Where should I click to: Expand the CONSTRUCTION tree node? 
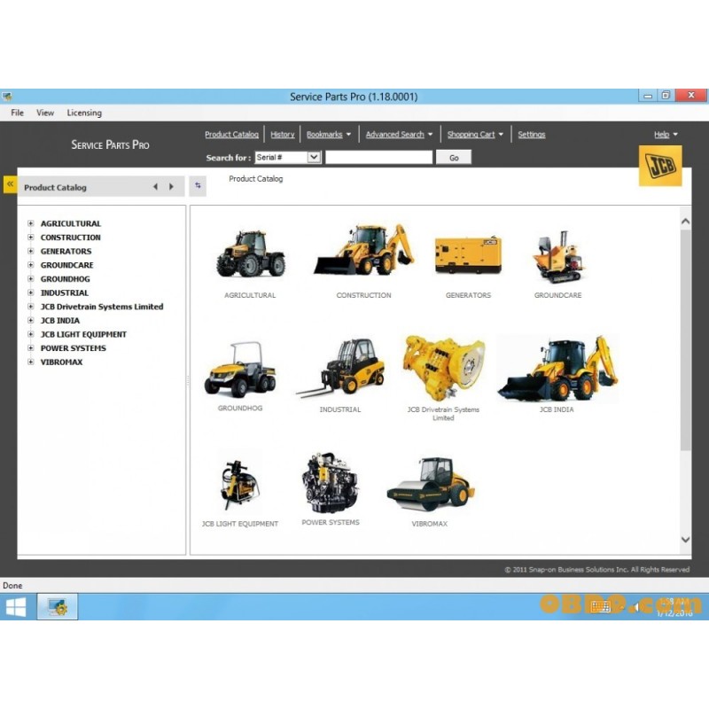(31, 238)
